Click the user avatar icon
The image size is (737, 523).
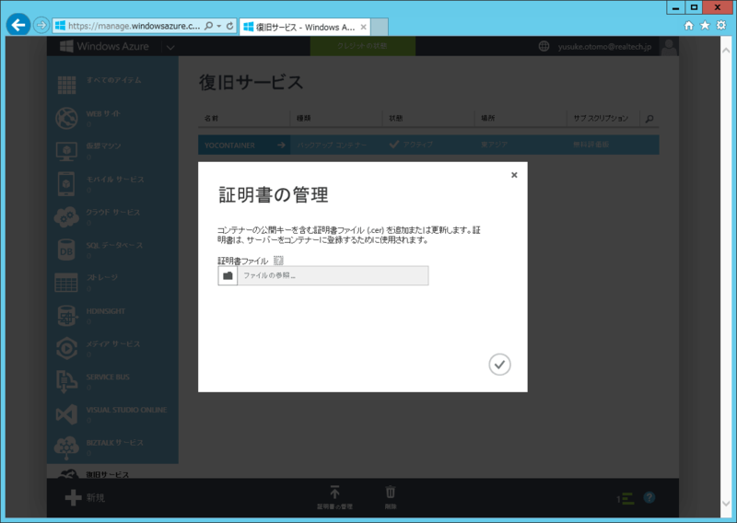pos(669,47)
